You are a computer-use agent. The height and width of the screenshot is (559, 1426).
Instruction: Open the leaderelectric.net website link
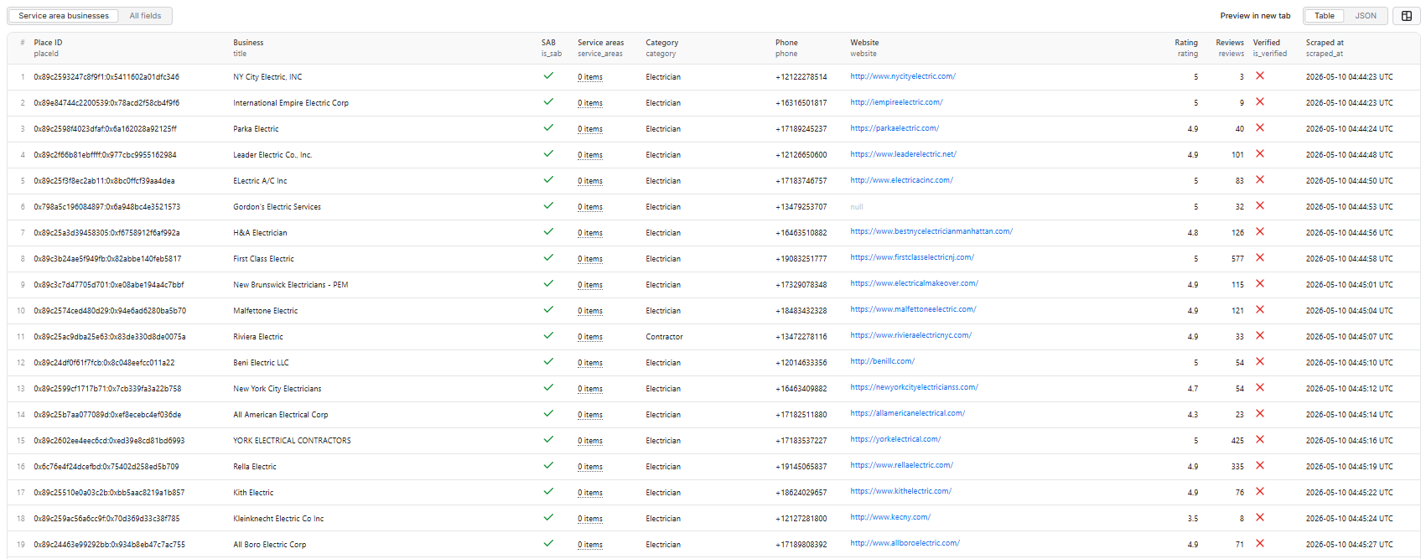(x=903, y=154)
